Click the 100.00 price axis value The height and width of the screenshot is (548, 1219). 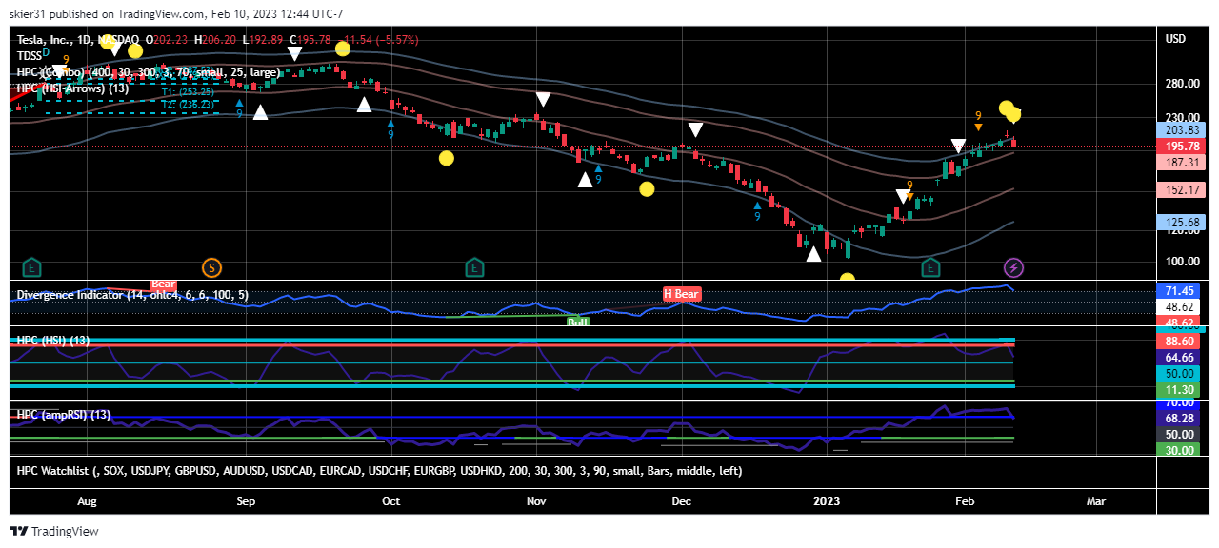pyautogui.click(x=1182, y=262)
